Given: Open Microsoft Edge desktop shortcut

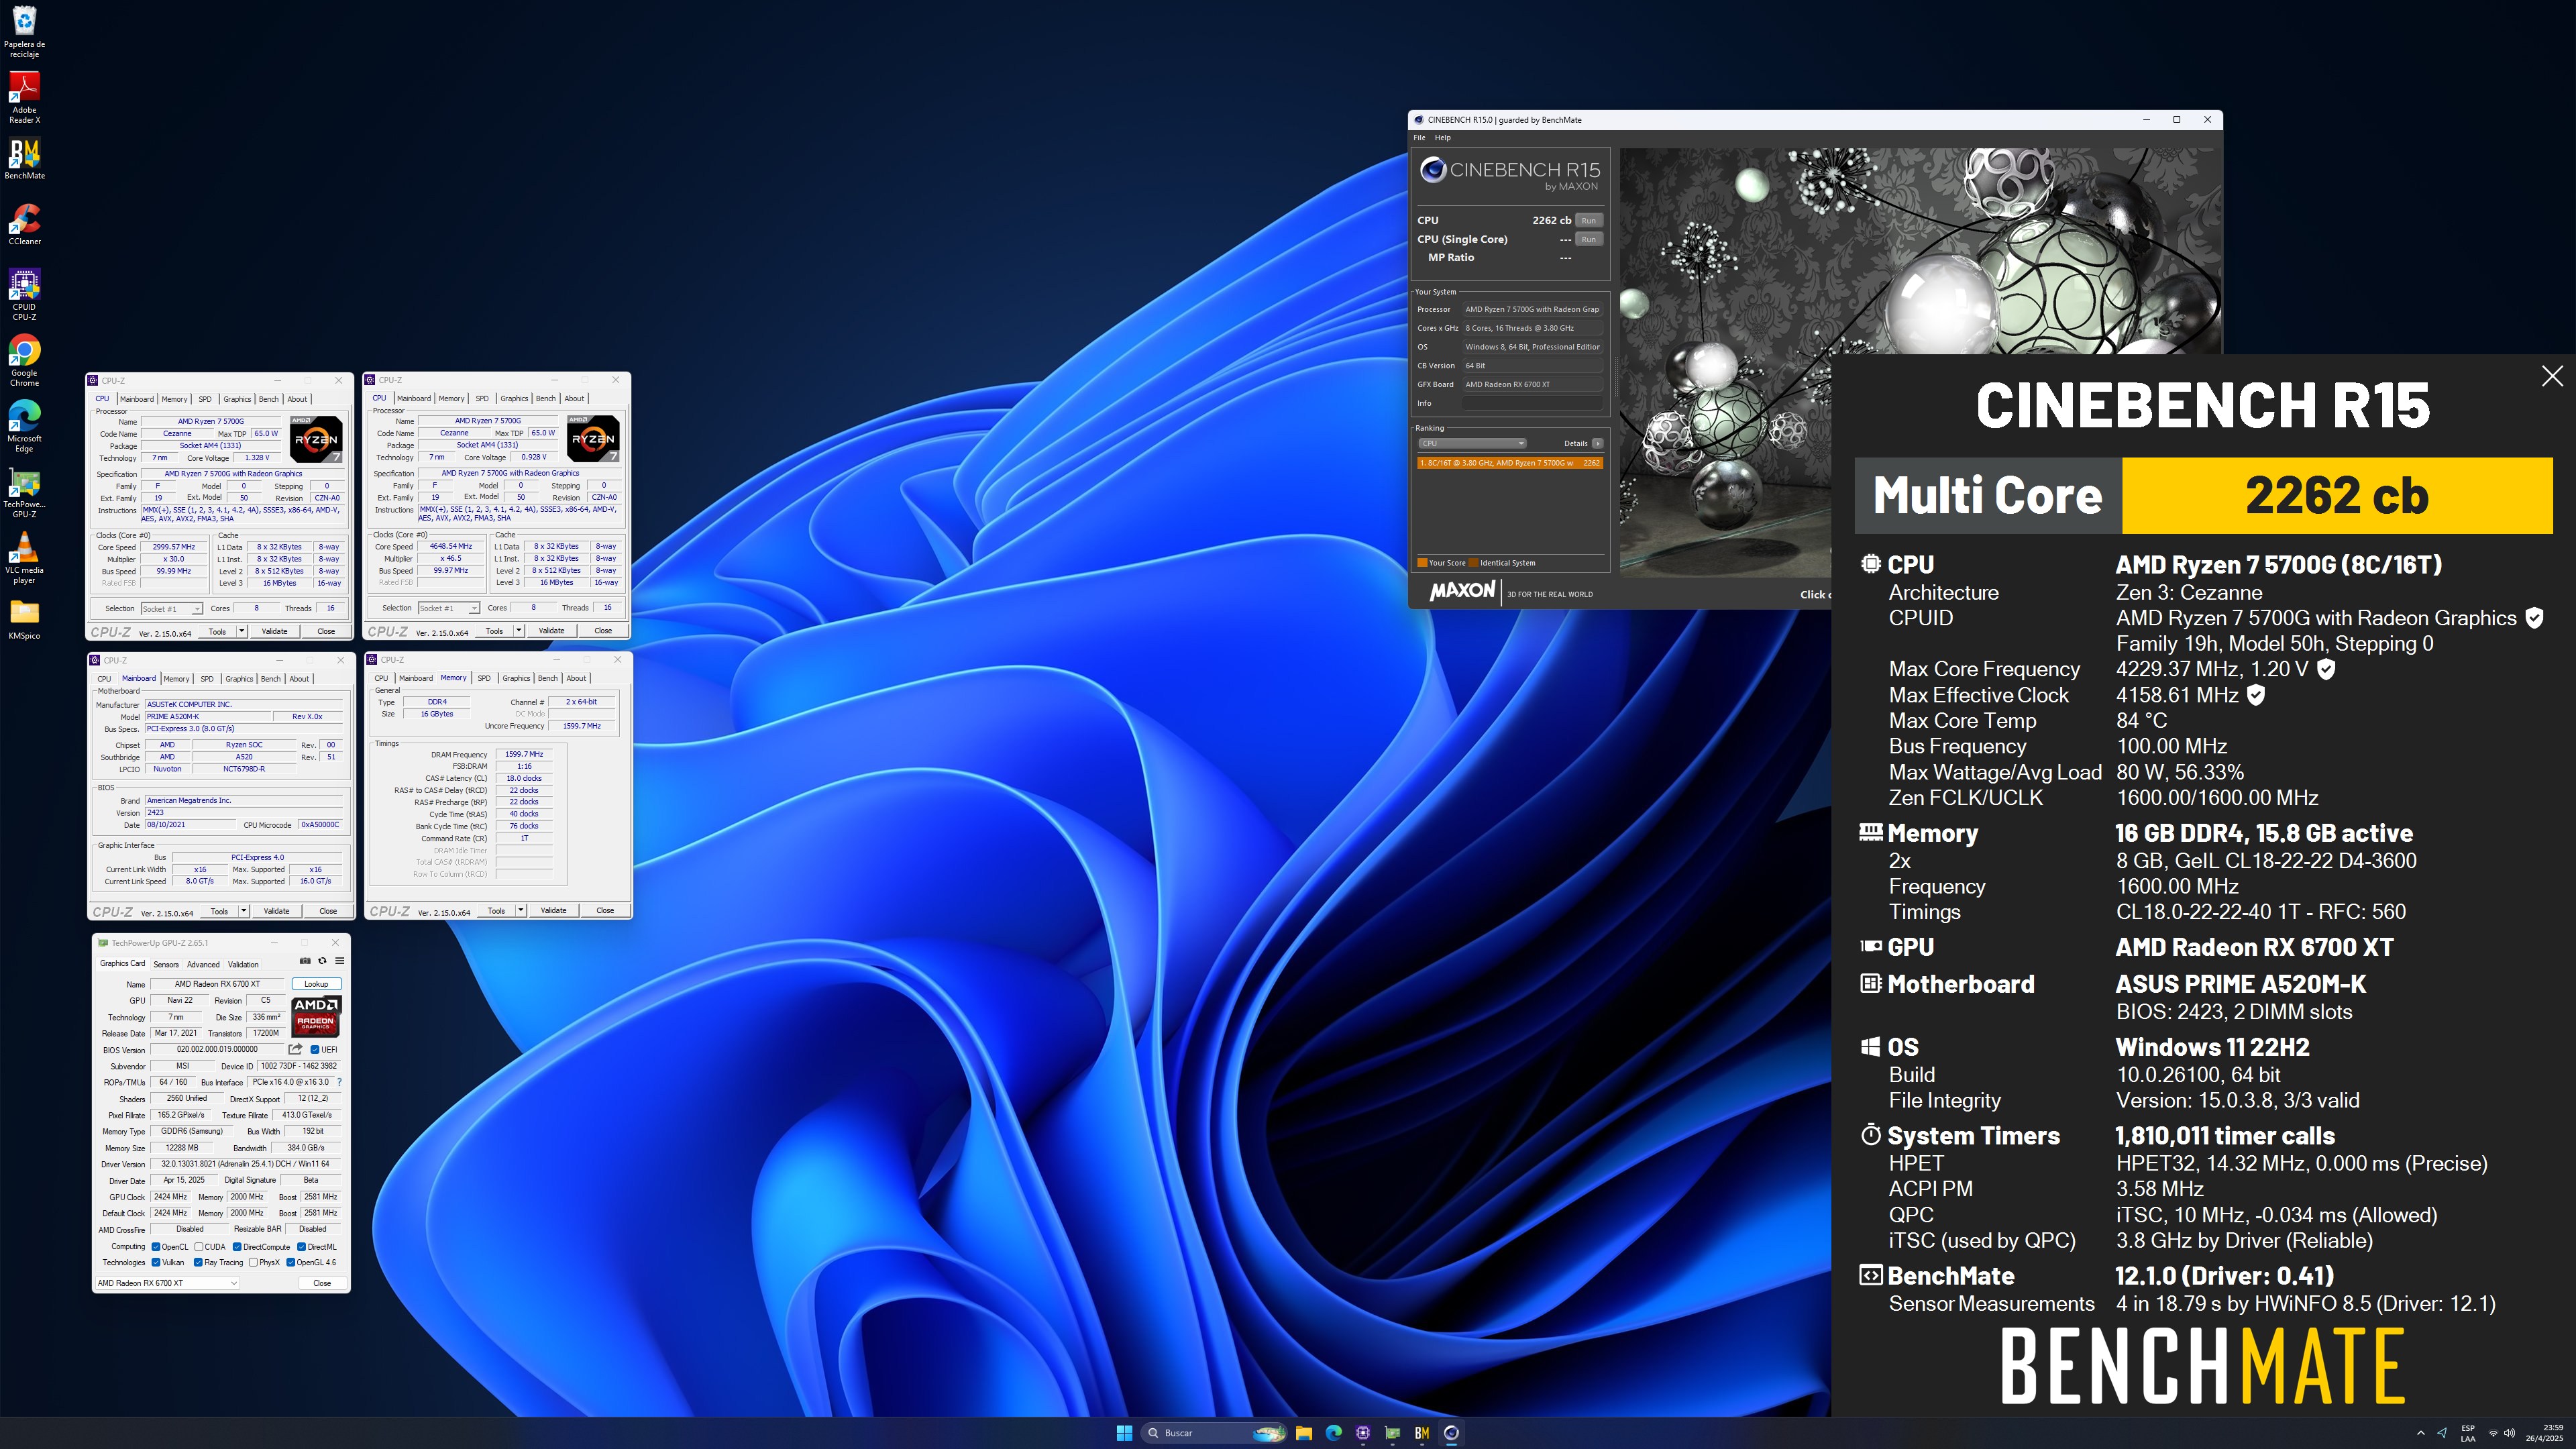Looking at the screenshot, I should 24,427.
